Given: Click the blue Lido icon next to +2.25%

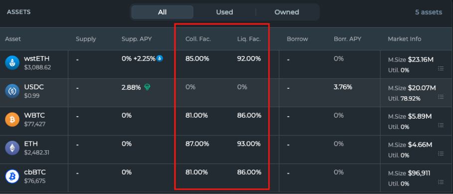Looking at the screenshot, I should [x=159, y=59].
